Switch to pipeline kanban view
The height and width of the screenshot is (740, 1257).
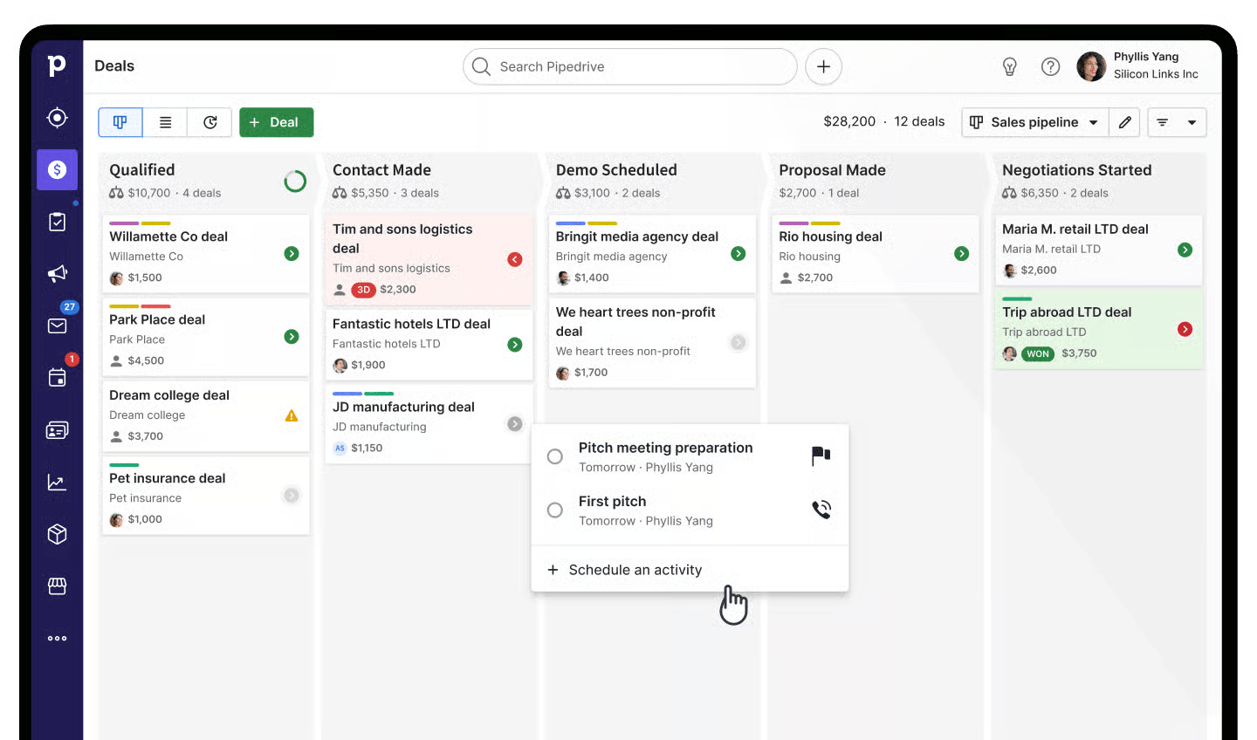tap(120, 122)
